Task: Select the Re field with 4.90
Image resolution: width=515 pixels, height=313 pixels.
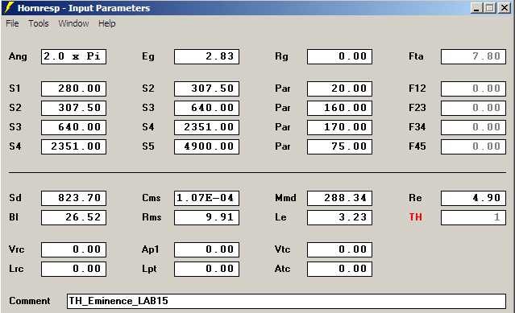Action: coord(473,198)
